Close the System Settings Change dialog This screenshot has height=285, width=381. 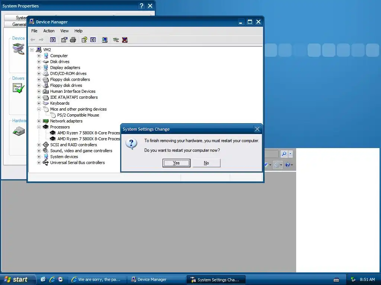tap(257, 129)
